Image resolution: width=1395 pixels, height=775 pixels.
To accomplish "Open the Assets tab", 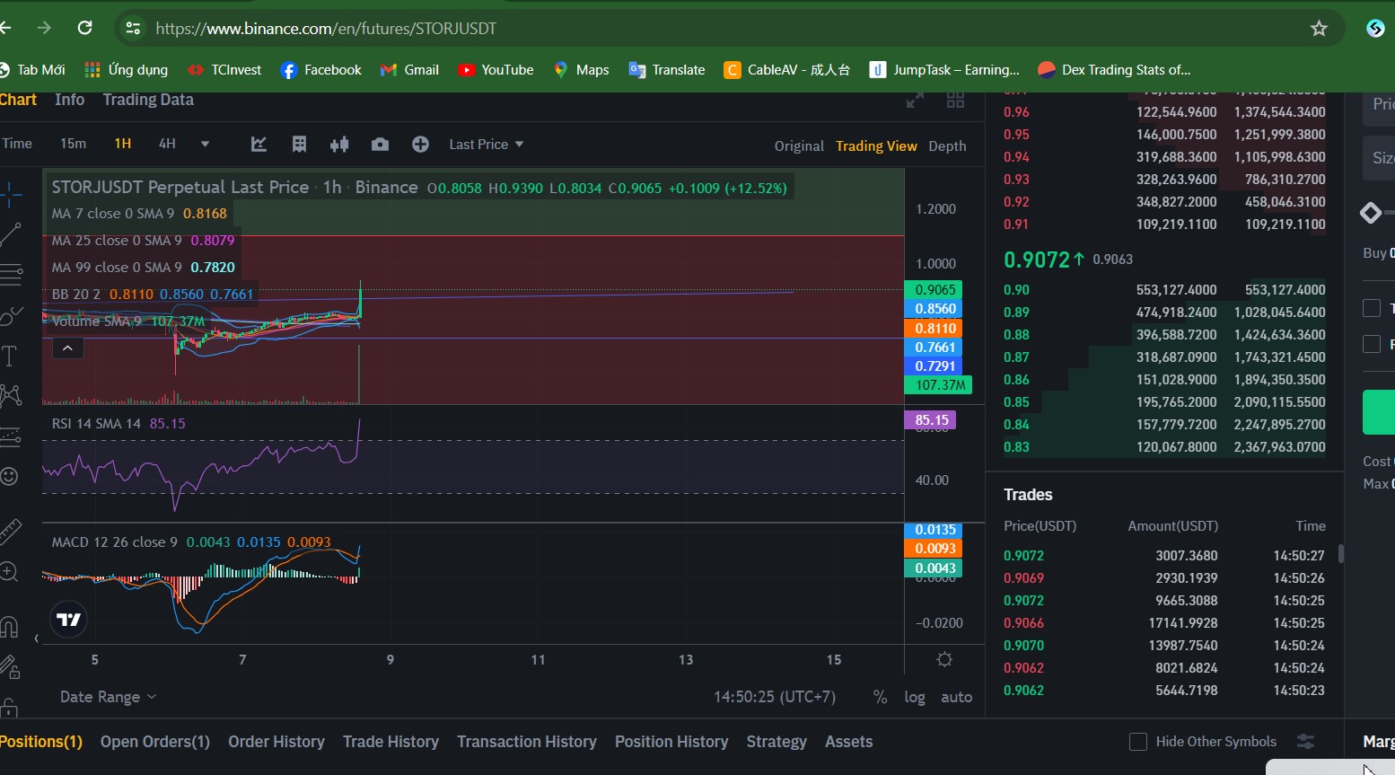I will click(848, 742).
